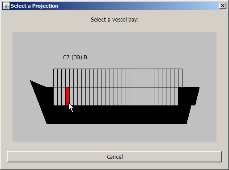Select the second above-deck bay from the bow
The image size is (229, 170).
59,78
